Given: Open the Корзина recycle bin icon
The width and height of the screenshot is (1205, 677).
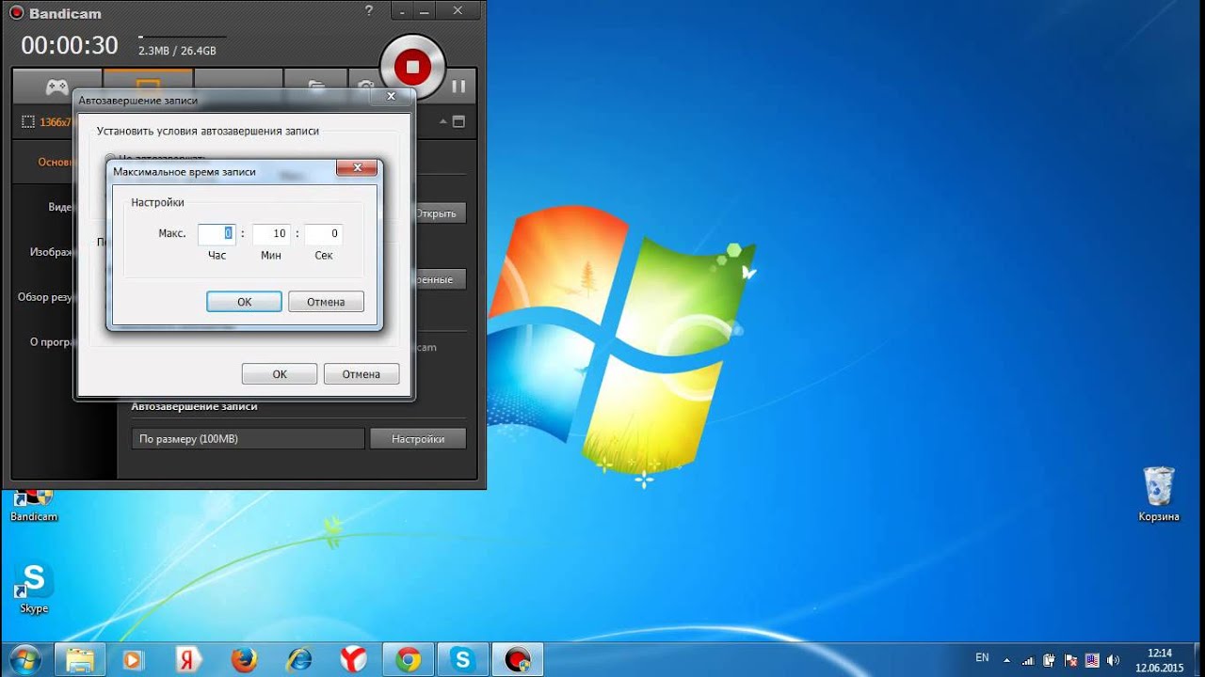Looking at the screenshot, I should pos(1159,494).
